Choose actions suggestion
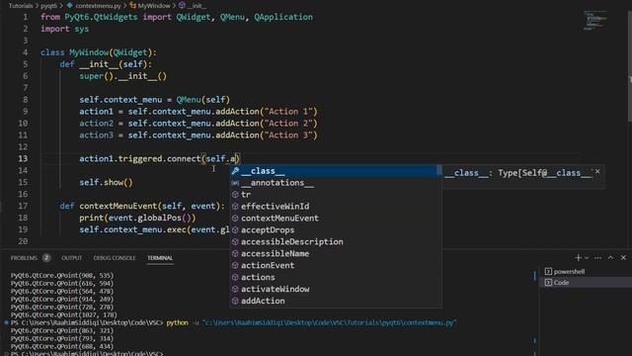Viewport: 632px width, 356px height. [336, 277]
